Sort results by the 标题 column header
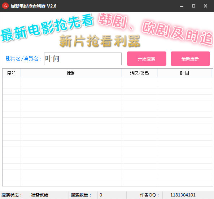 click(x=71, y=73)
